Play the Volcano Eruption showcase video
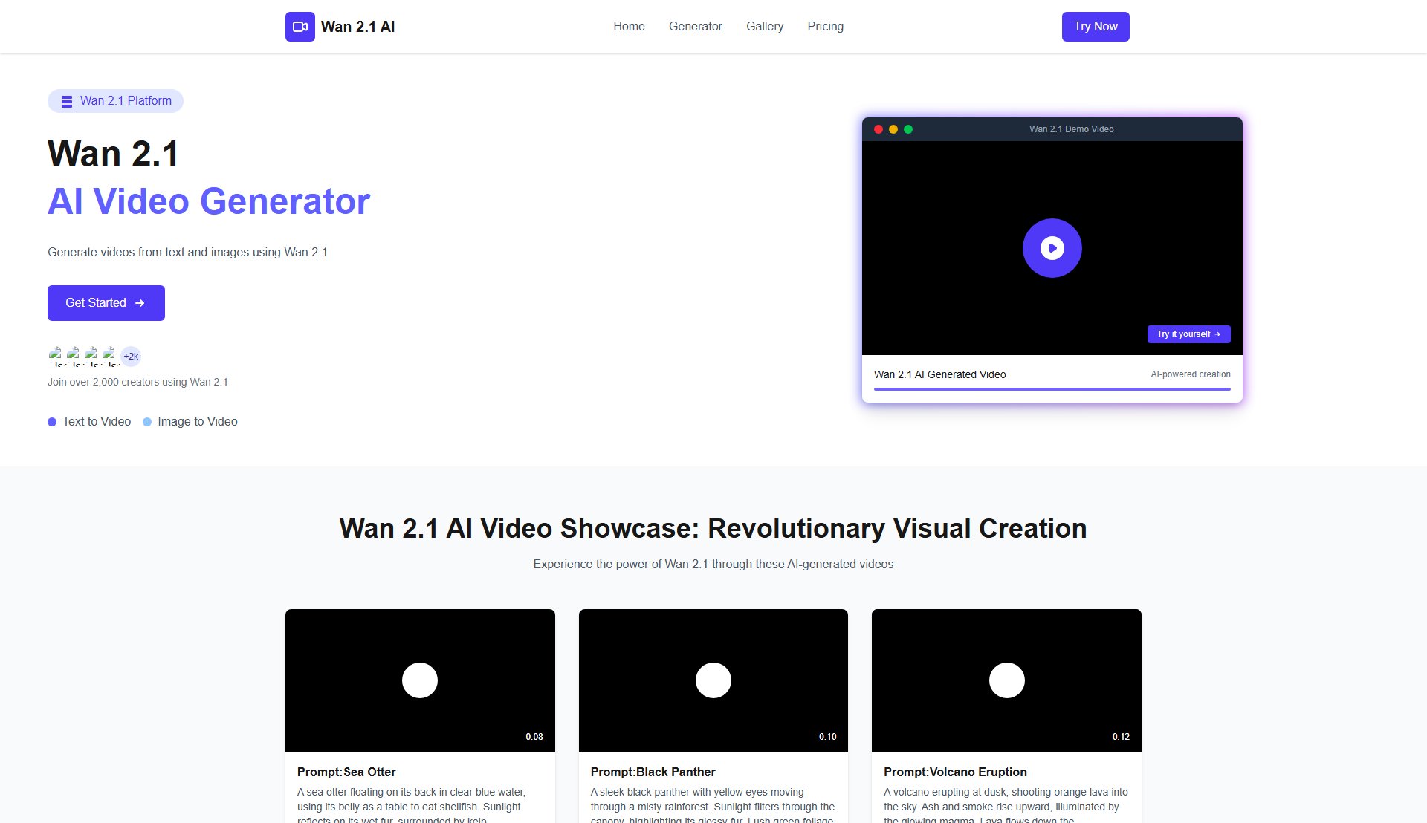Screen dimensions: 1427x823 (x=1006, y=680)
